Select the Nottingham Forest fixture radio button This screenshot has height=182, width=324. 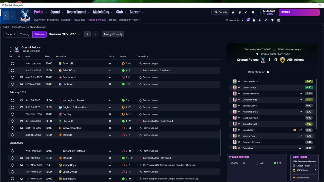12,100
